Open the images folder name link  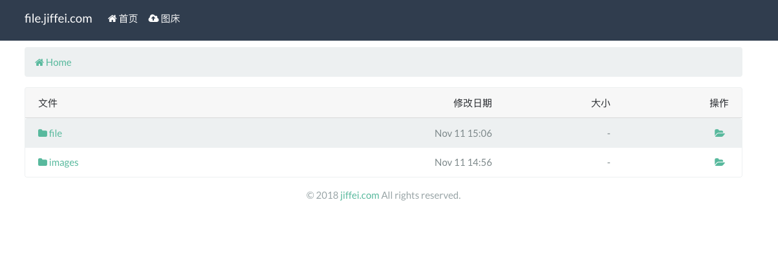(63, 163)
